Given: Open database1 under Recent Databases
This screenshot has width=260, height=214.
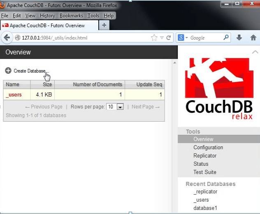Looking at the screenshot, I should [205, 208].
